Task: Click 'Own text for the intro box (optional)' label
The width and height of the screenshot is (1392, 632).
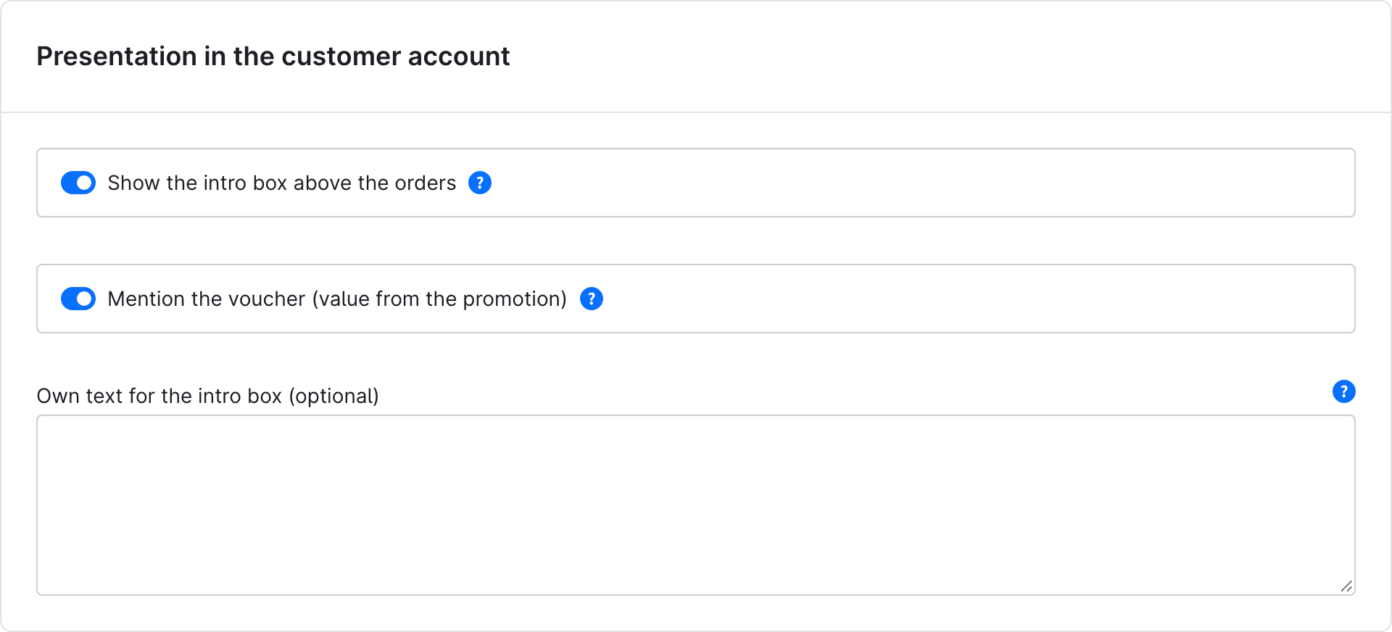Action: coord(208,396)
